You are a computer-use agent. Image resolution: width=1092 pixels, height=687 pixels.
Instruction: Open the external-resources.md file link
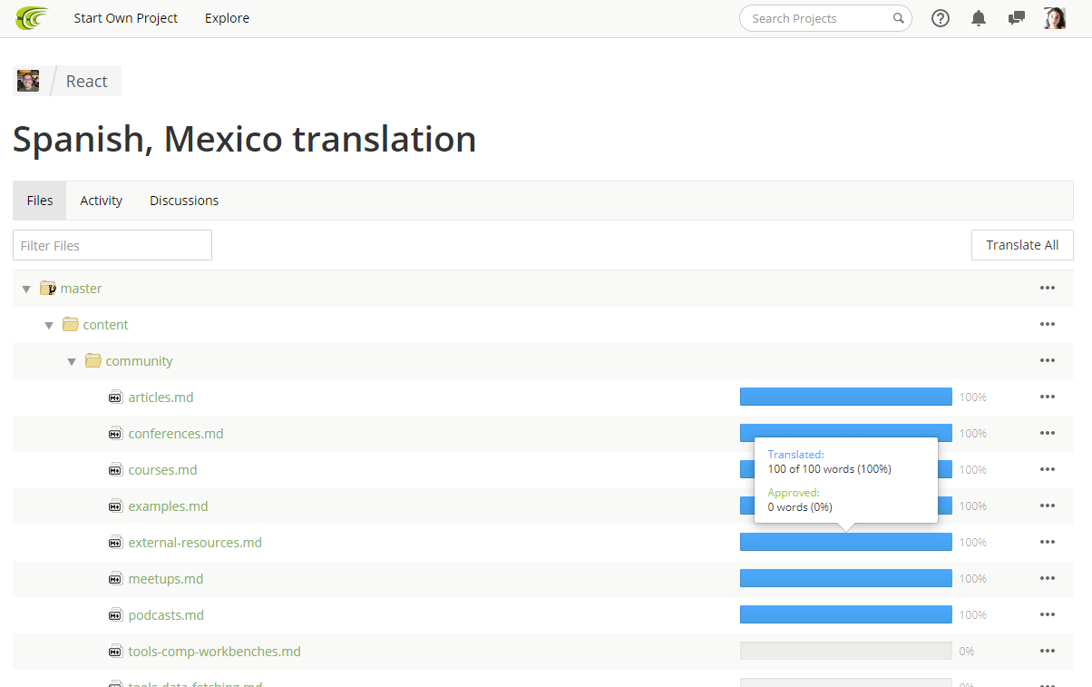195,543
